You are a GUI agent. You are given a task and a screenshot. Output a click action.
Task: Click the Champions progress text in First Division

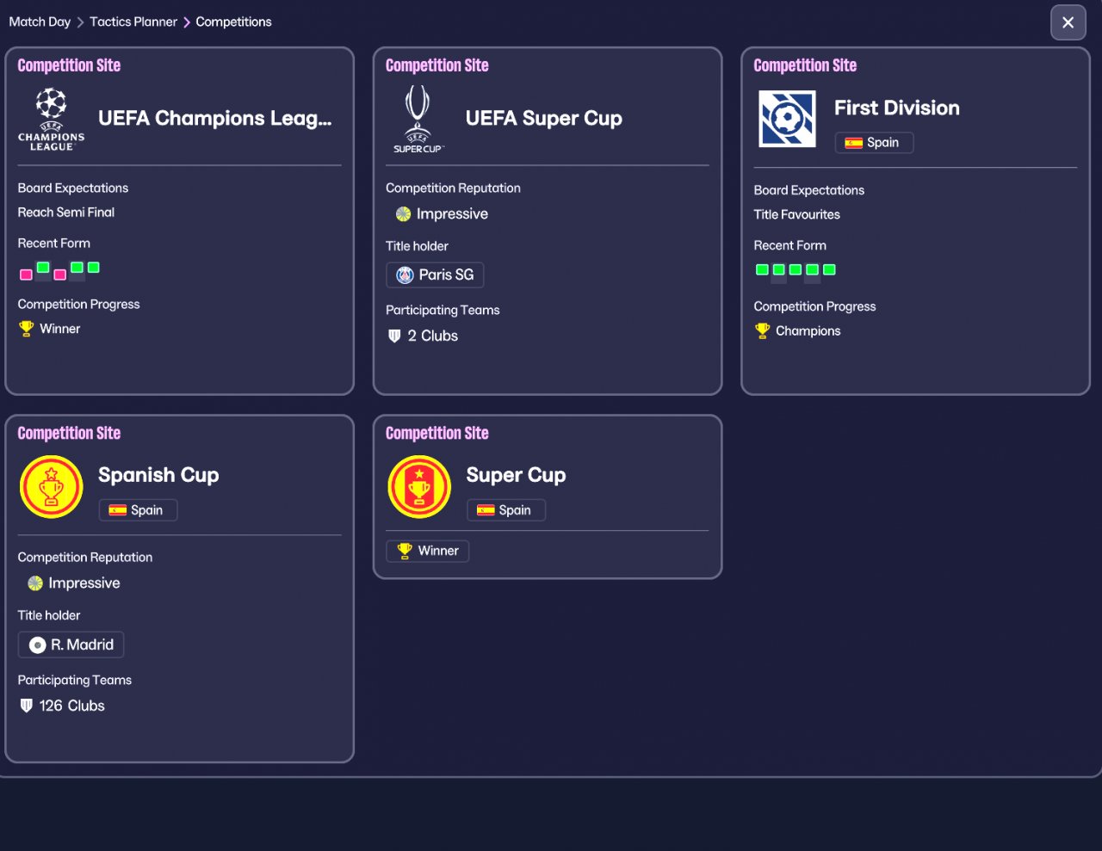point(808,331)
